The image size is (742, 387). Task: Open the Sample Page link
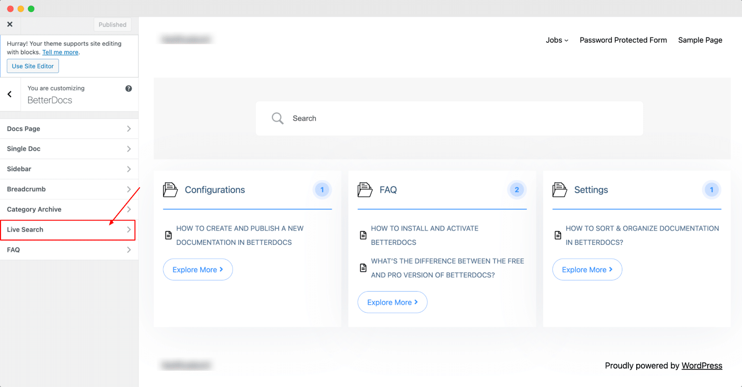(700, 40)
